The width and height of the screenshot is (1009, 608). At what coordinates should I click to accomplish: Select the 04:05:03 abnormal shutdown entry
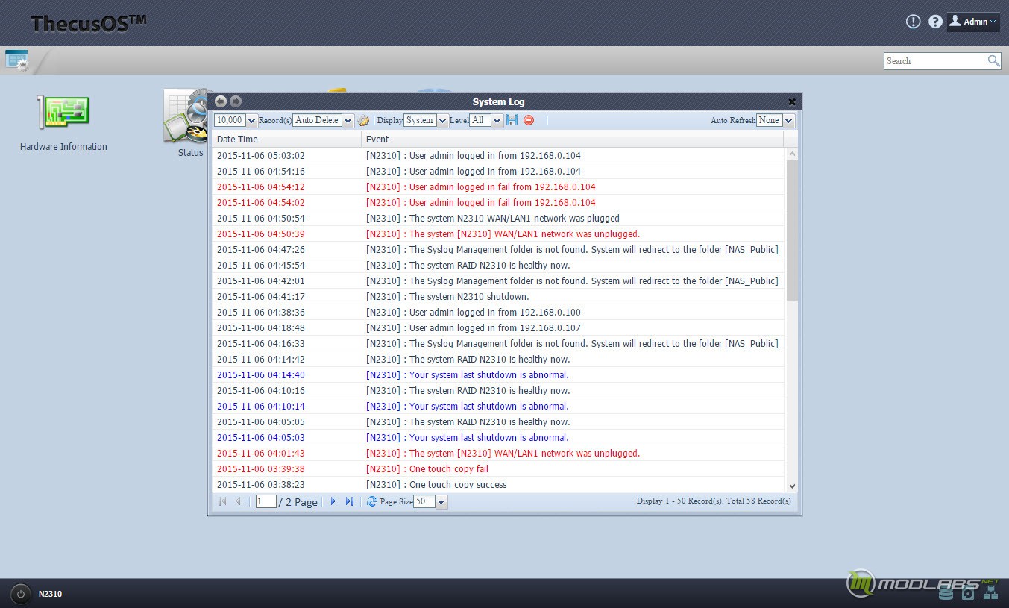(x=498, y=438)
